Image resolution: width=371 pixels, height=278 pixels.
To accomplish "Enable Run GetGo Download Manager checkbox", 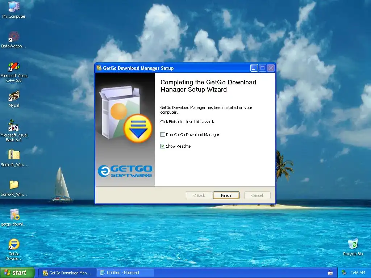I will (163, 135).
